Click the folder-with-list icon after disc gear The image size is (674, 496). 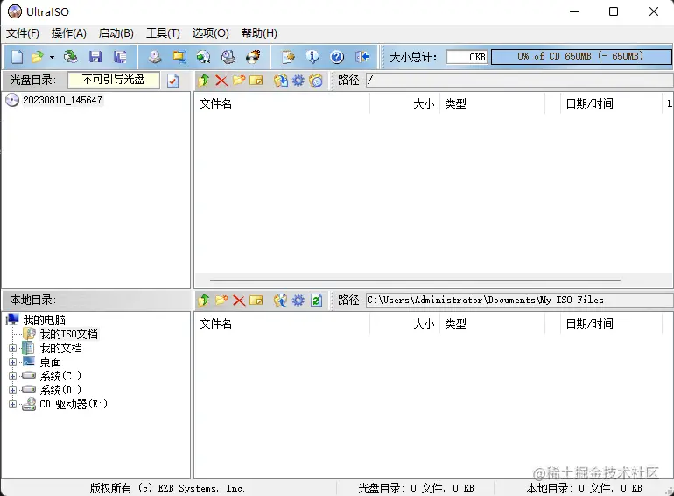pyautogui.click(x=316, y=81)
